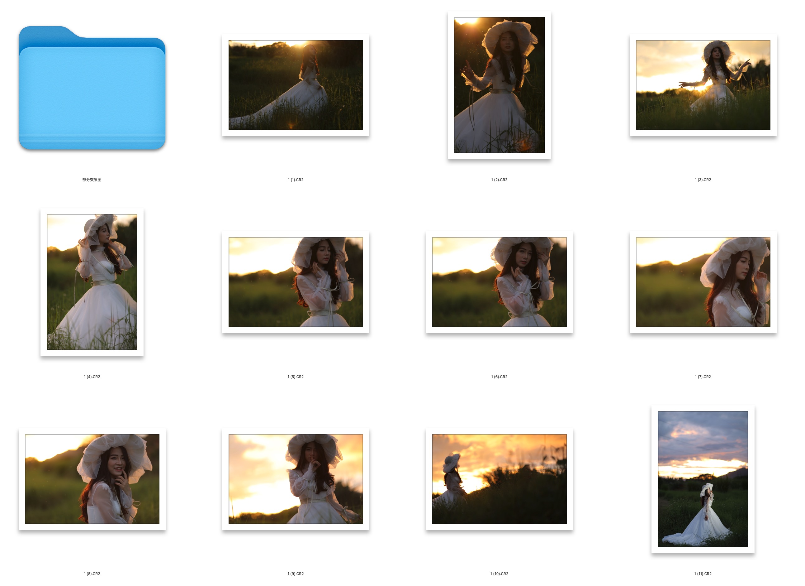The width and height of the screenshot is (805, 586).
Task: Click the 1 (10).CR2 filename label
Action: [x=499, y=574]
